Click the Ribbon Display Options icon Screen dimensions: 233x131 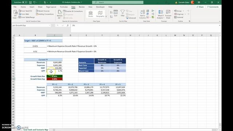pyautogui.click(x=199, y=3)
